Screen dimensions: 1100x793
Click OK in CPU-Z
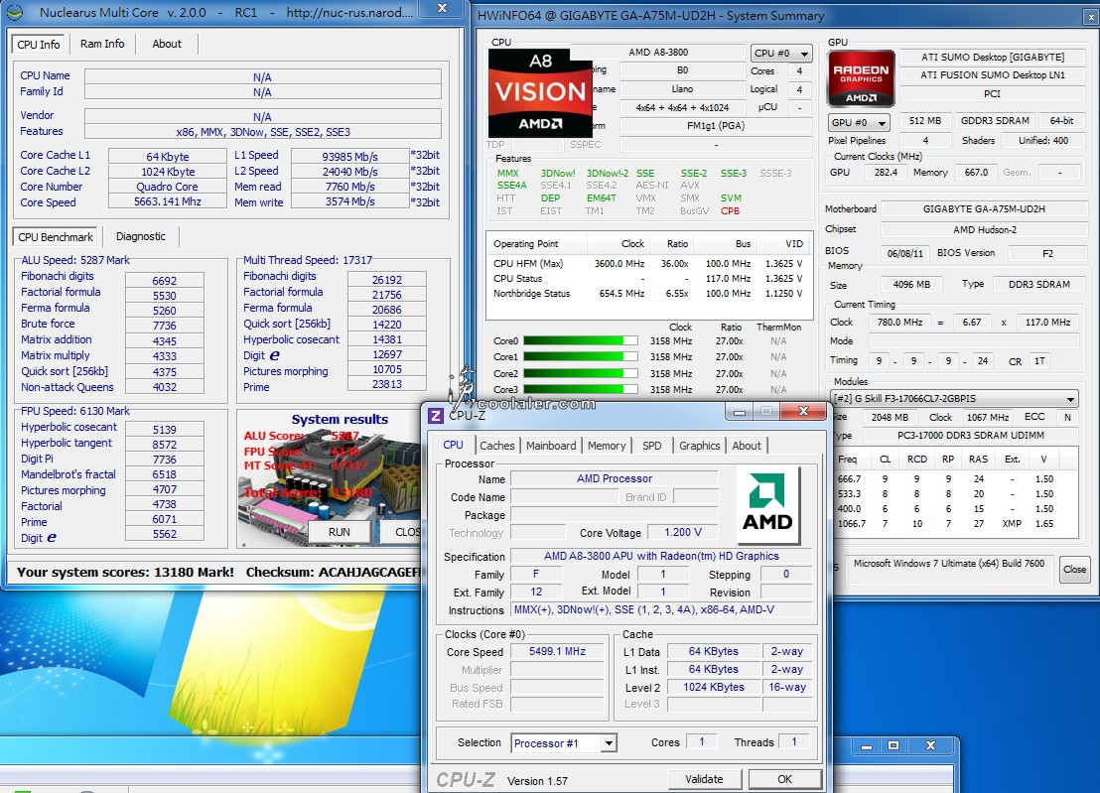tap(784, 779)
